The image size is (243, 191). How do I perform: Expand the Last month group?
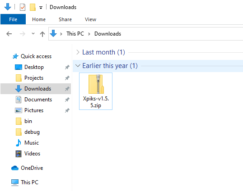pyautogui.click(x=78, y=52)
